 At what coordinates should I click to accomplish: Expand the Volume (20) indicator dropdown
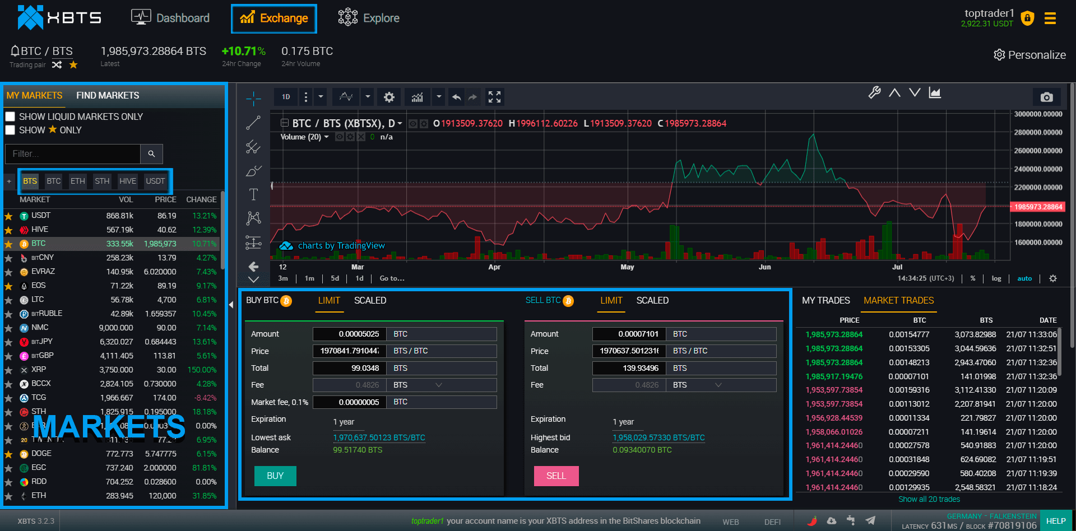[x=327, y=137]
